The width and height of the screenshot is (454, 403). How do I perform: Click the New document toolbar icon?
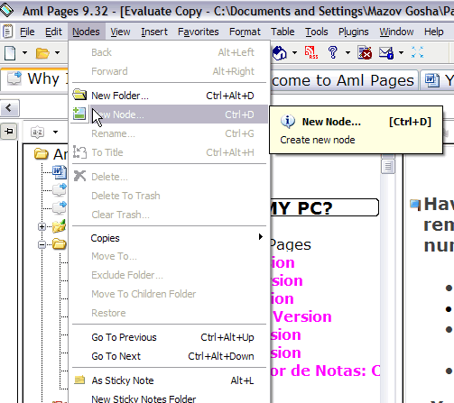10,53
